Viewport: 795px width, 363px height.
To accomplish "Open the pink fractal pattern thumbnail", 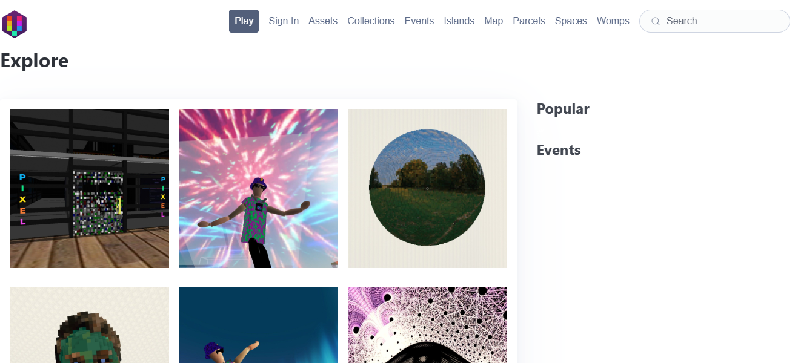I will [427, 325].
